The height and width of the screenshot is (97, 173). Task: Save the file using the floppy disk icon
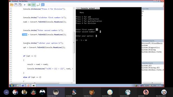(16, 5)
